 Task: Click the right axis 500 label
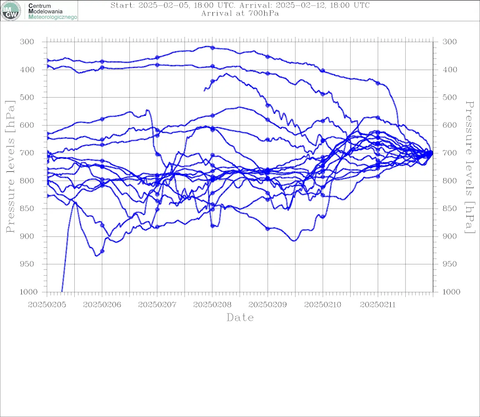(x=450, y=97)
